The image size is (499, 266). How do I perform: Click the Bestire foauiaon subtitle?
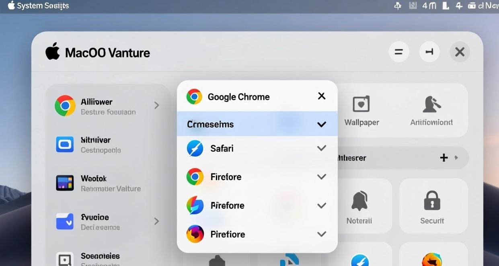click(108, 112)
